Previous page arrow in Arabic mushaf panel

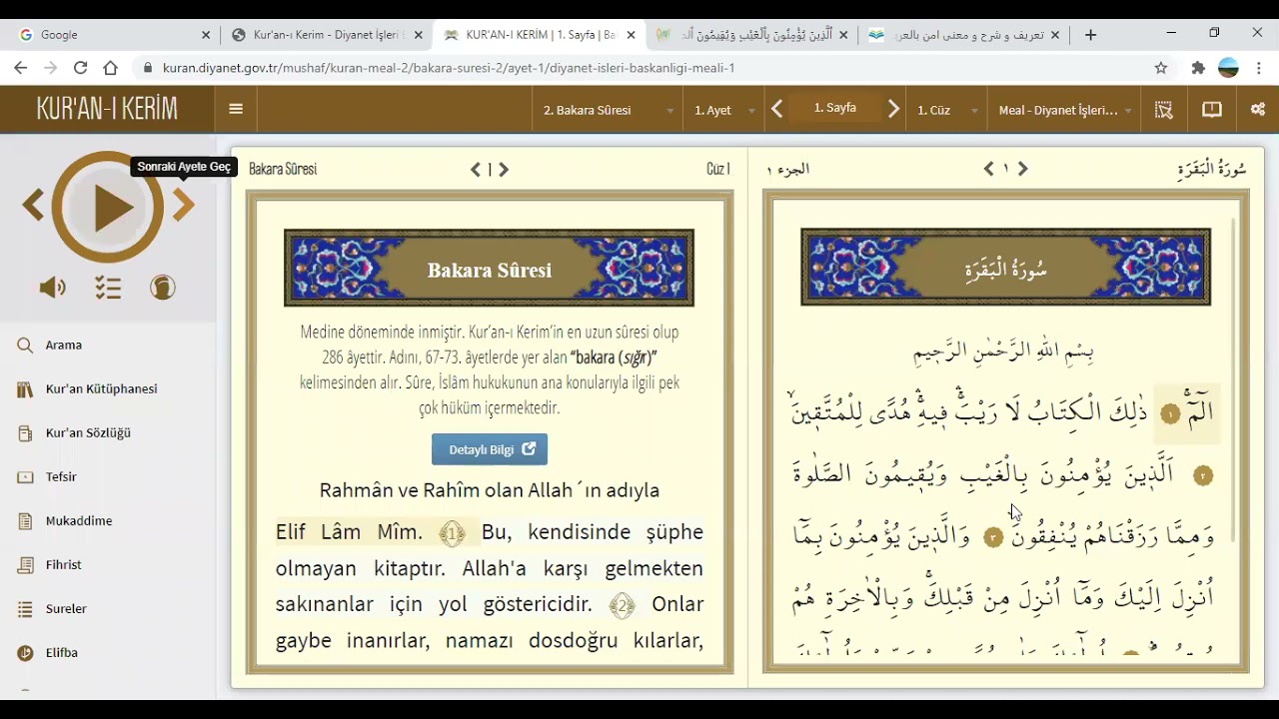coord(989,169)
